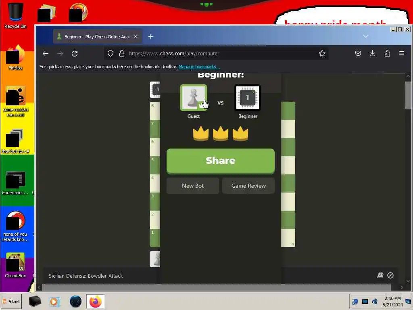Open a new browser tab
This screenshot has height=310, width=413.
[x=151, y=37]
